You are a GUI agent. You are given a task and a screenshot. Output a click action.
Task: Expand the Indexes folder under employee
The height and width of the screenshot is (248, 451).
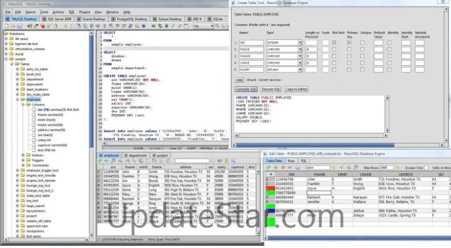(x=23, y=155)
